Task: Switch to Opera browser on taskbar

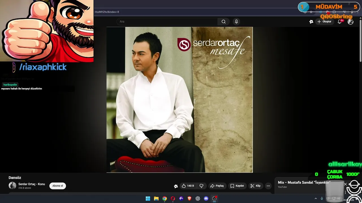Action: coord(173,198)
